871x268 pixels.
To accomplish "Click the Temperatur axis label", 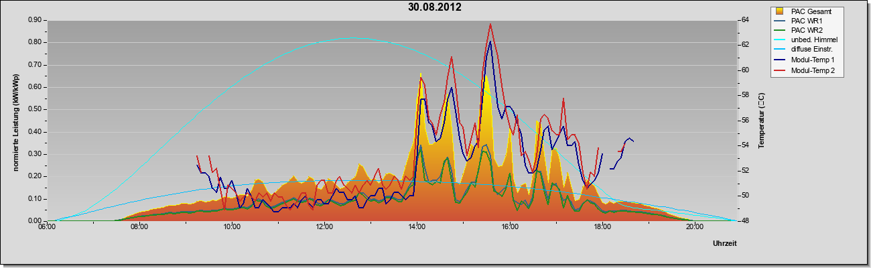I will (x=761, y=121).
